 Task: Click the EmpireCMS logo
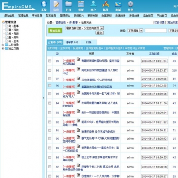18,6
